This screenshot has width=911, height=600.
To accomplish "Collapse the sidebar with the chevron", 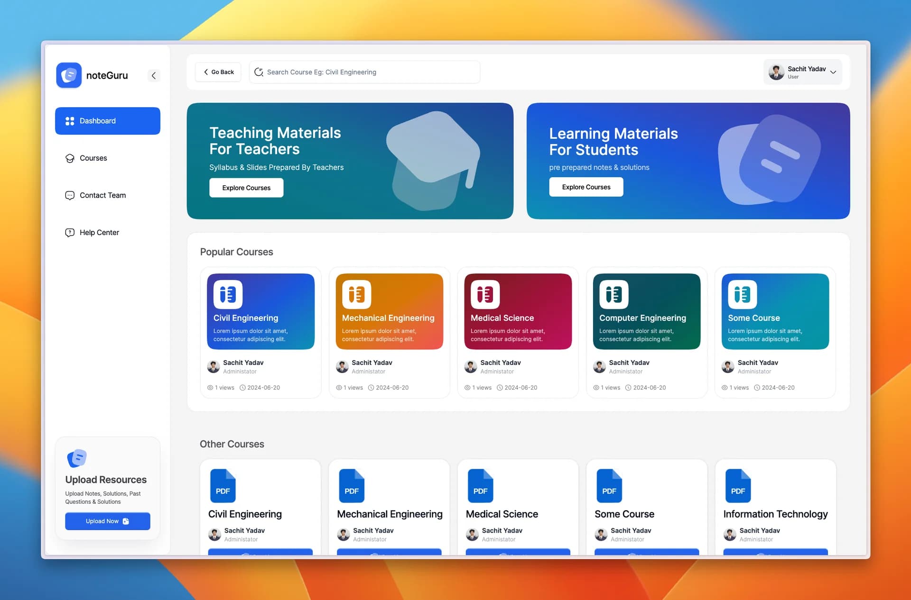I will tap(153, 75).
